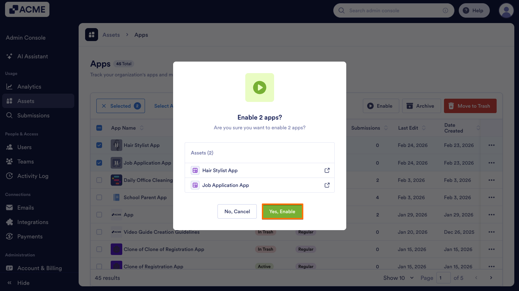Image resolution: width=519 pixels, height=291 pixels.
Task: Uncheck the Hair Stylist App checkbox
Action: click(99, 145)
